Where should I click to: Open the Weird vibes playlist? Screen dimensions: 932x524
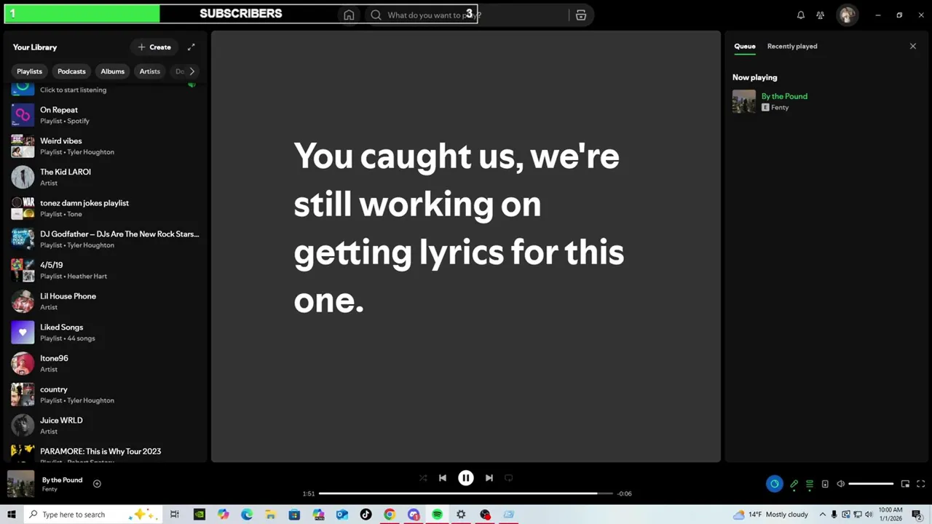click(106, 146)
